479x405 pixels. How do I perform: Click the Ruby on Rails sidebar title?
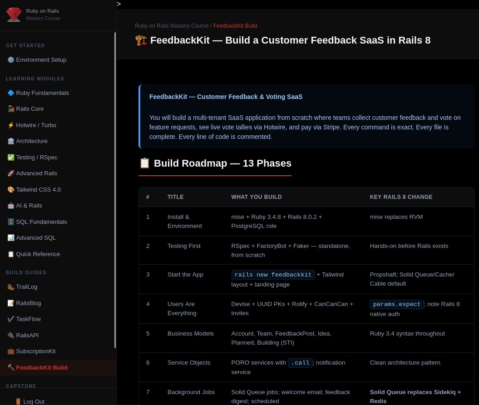[x=43, y=11]
